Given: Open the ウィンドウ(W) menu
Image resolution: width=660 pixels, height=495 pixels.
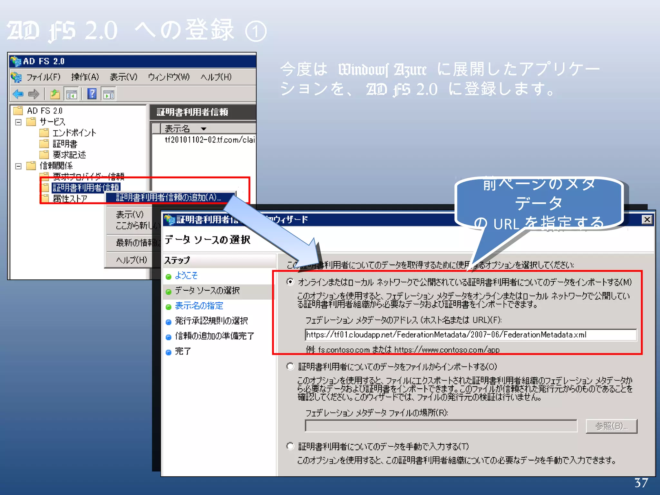Looking at the screenshot, I should coord(169,77).
